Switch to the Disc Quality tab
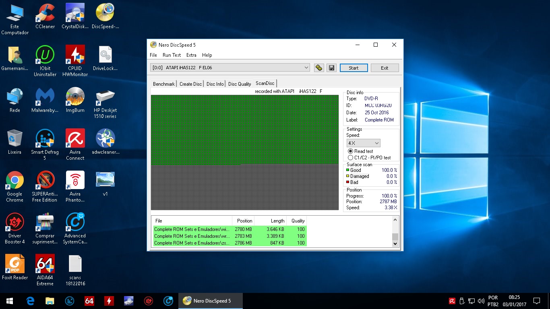The image size is (550, 309). (240, 84)
